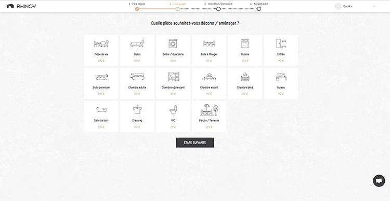Pick the Cellier / Buanderie washing machine icon
This screenshot has height=201, width=390.
pos(173,44)
